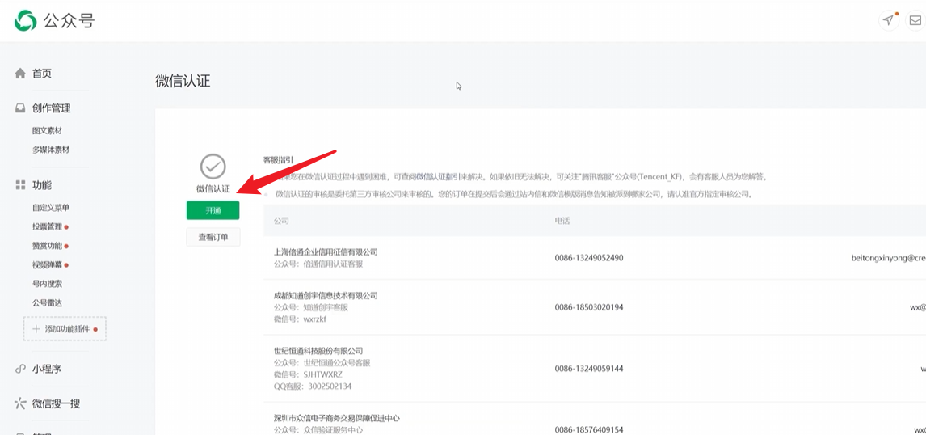
Task: Click company 上海倍通企业信用征信有限公司
Action: (x=326, y=251)
